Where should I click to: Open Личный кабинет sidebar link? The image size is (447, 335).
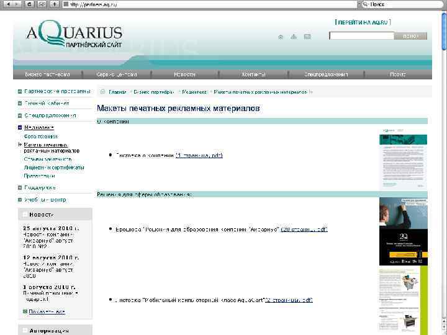[47, 103]
